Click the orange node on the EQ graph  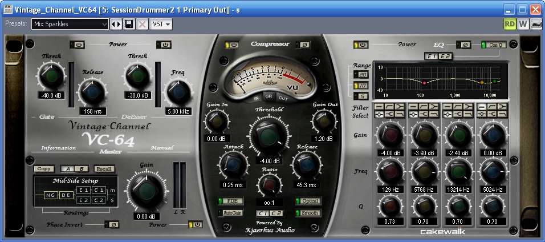tap(482, 83)
